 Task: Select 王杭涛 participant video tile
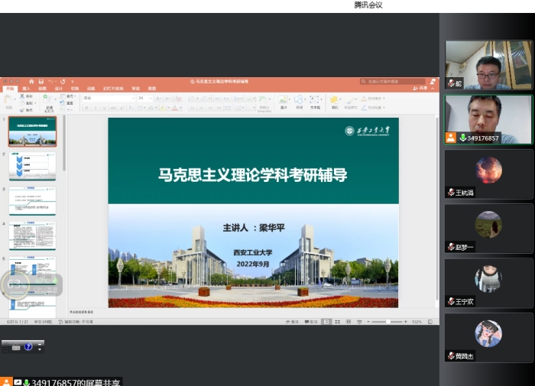coord(488,174)
